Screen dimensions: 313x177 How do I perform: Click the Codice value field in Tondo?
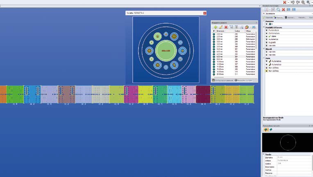pos(294,164)
